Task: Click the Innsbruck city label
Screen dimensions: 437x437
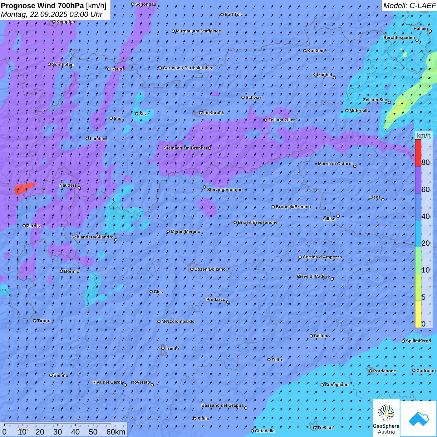Action: tap(214, 113)
